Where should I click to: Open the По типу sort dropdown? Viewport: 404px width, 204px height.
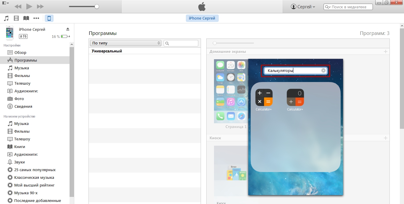point(125,43)
